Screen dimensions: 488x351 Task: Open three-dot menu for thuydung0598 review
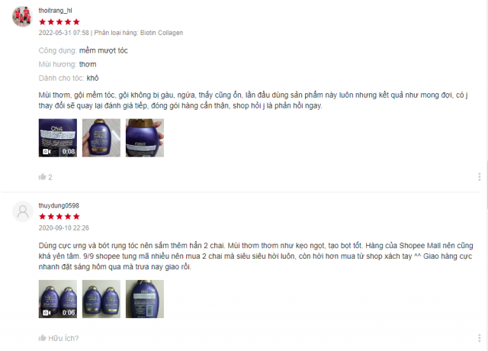click(480, 338)
